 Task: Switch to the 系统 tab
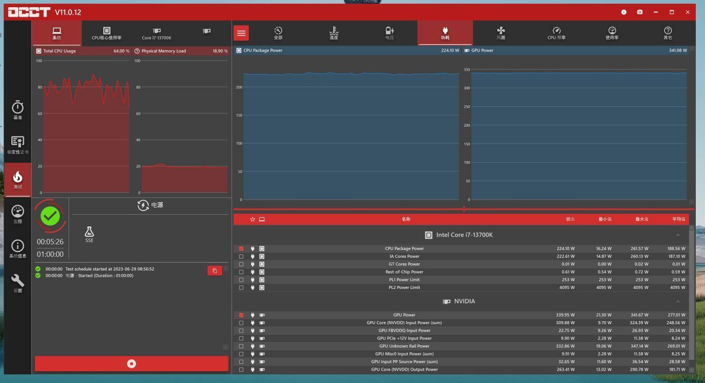click(x=57, y=33)
